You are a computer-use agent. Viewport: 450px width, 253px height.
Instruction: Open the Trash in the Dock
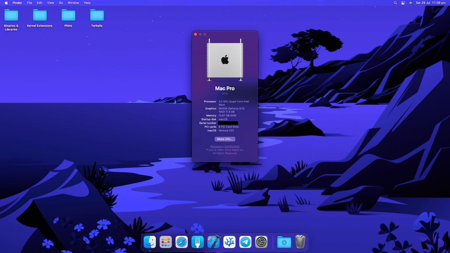coord(300,242)
